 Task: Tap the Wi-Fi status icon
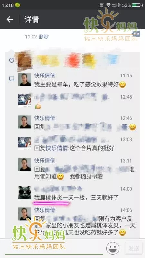(108, 5)
